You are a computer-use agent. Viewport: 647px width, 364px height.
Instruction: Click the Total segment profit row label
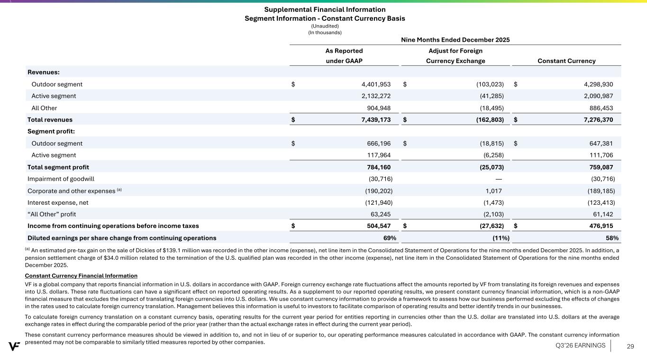tap(58, 167)
